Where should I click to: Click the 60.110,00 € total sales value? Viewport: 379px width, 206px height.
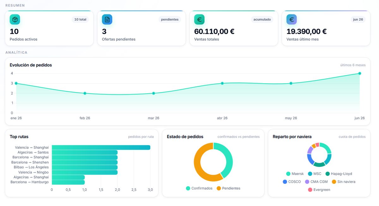[x=214, y=32]
